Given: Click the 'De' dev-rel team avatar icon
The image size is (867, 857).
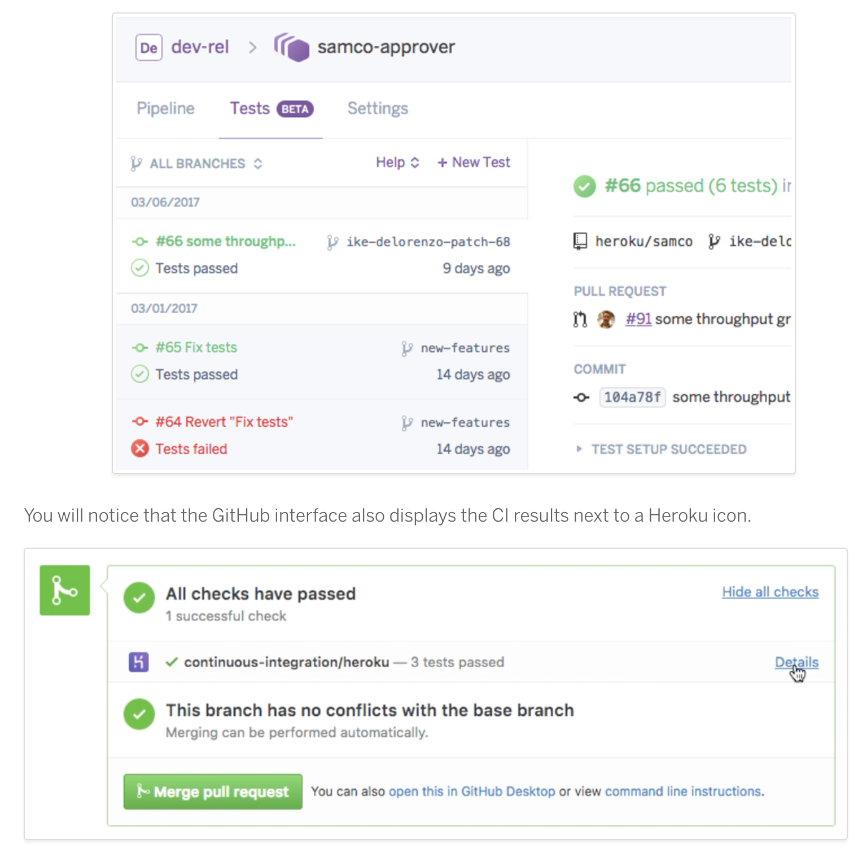Looking at the screenshot, I should click(149, 47).
